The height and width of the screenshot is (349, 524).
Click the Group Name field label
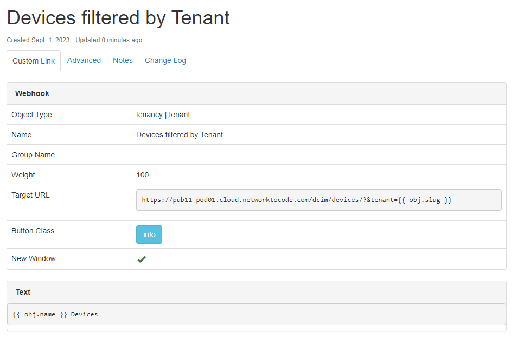(33, 155)
